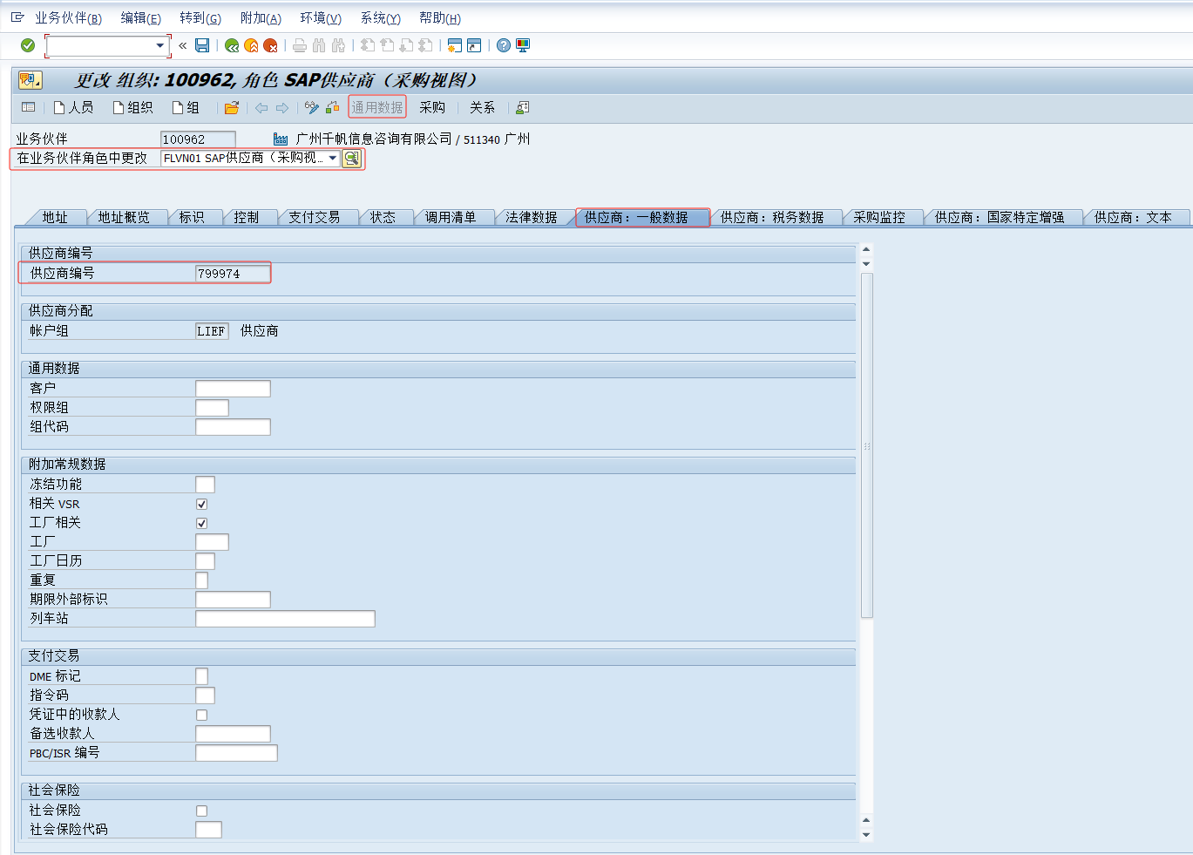Switch to the 地址概览 tab

[124, 217]
